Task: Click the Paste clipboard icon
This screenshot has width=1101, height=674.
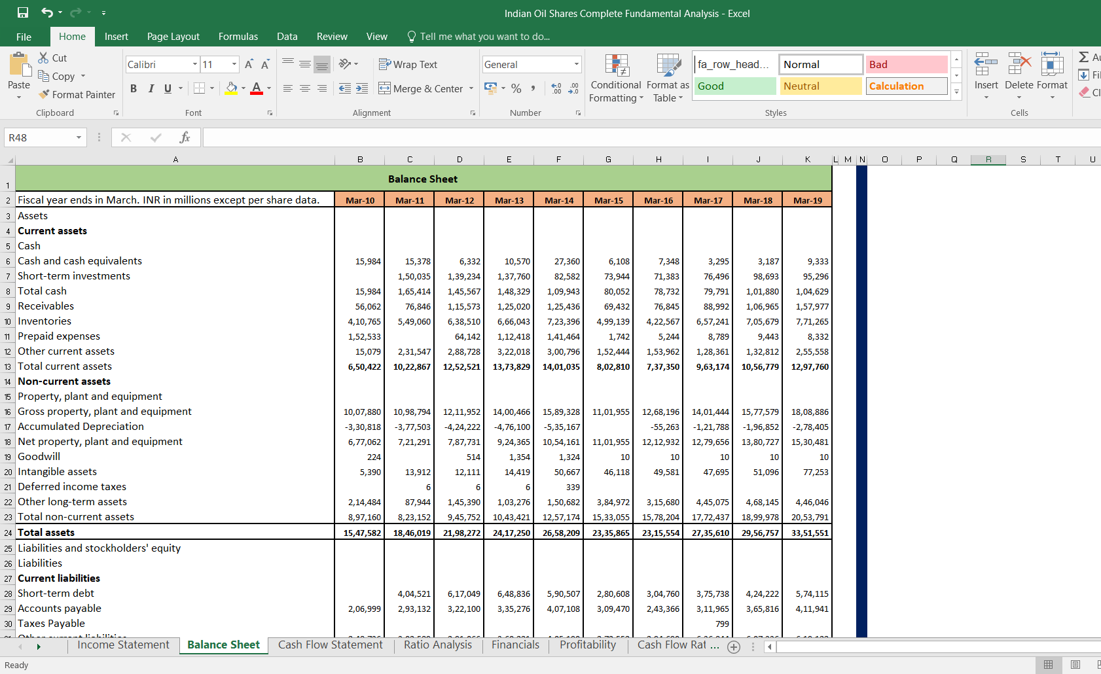Action: 20,65
